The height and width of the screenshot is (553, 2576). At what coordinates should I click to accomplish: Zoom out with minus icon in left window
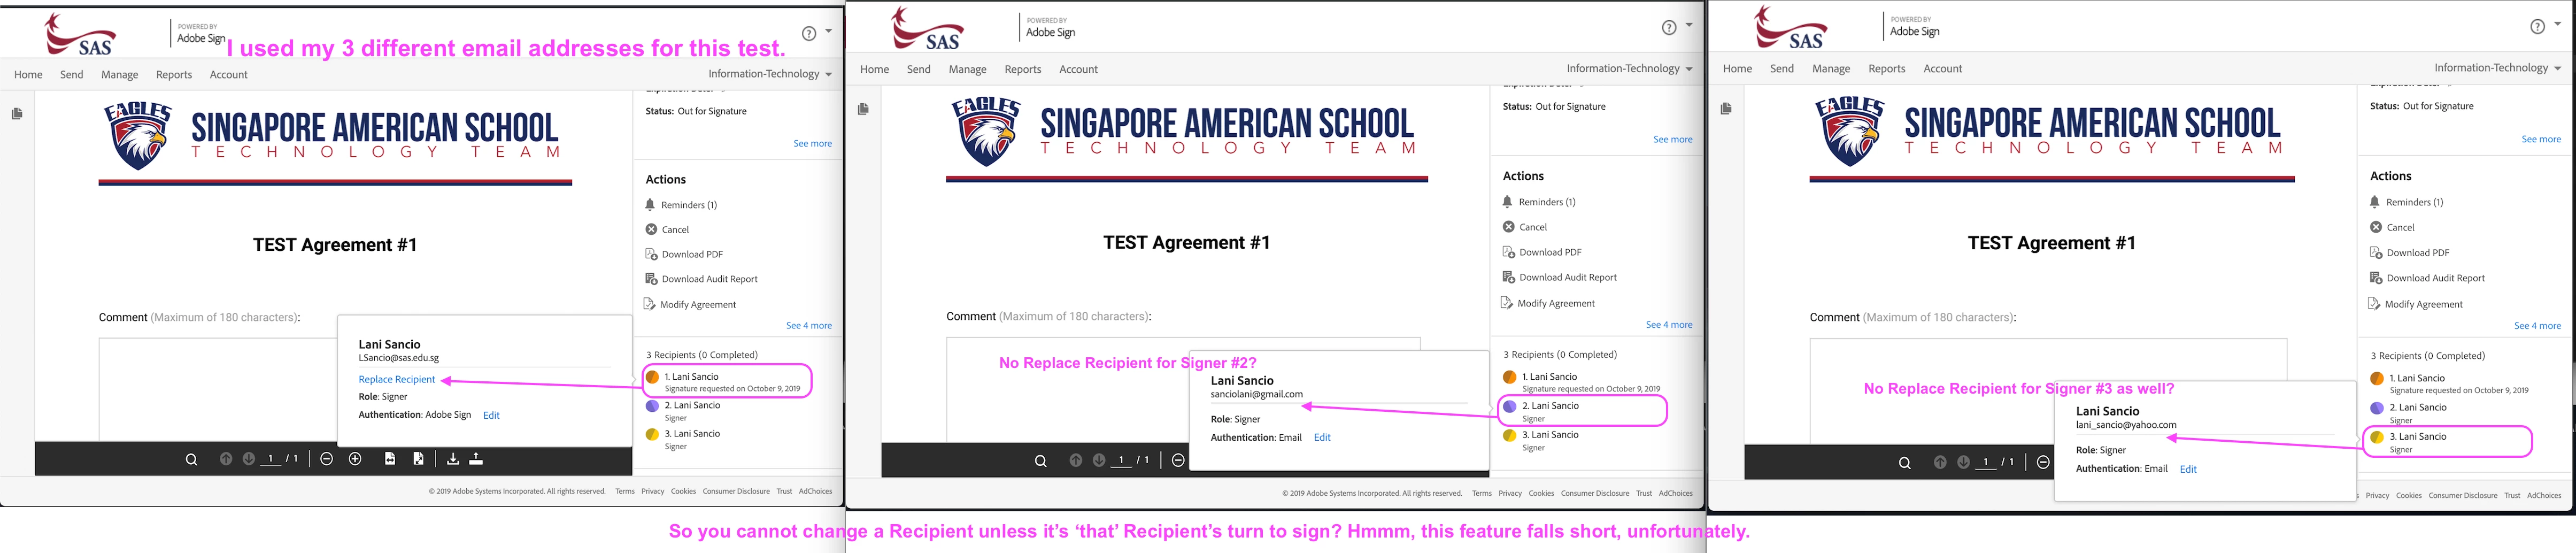pyautogui.click(x=326, y=458)
